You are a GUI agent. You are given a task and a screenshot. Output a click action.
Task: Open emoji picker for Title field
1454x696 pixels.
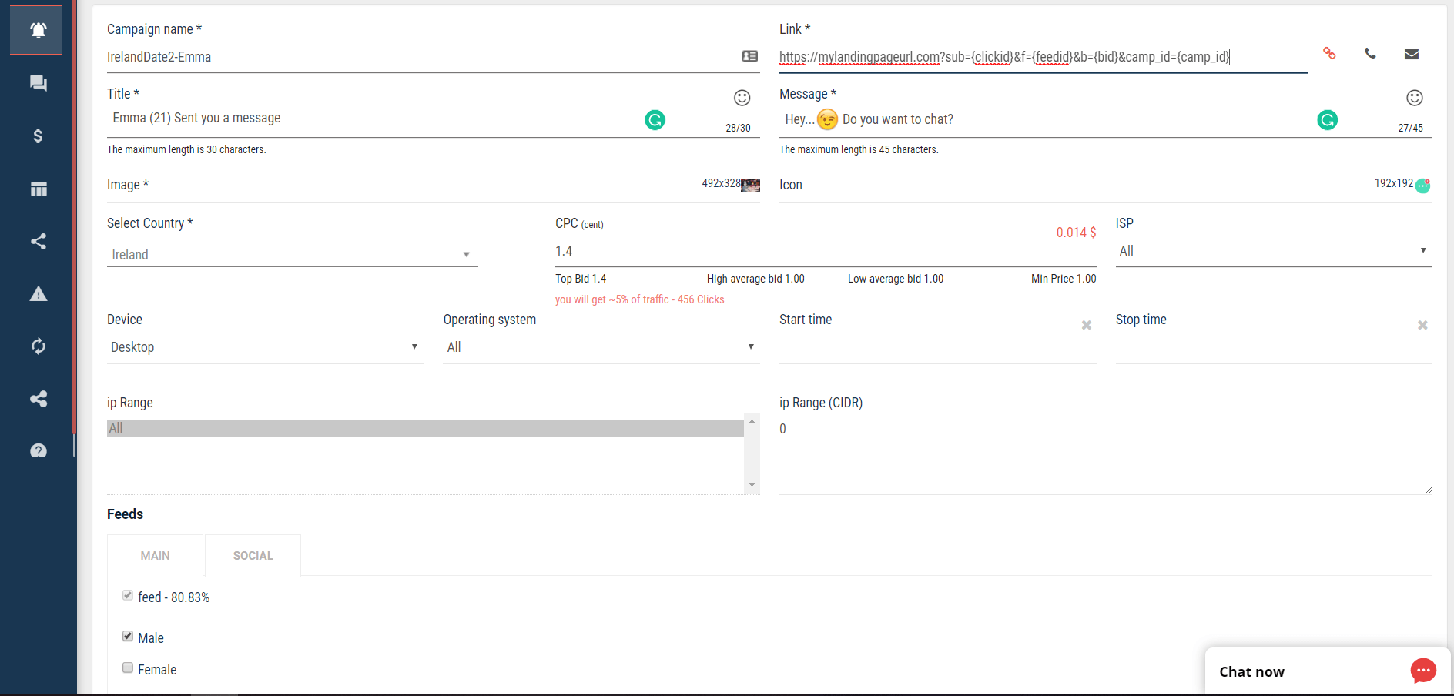pos(742,98)
